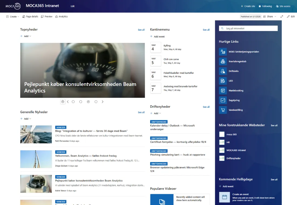Open the sailboat Blog article thumbnail

pos(36,134)
